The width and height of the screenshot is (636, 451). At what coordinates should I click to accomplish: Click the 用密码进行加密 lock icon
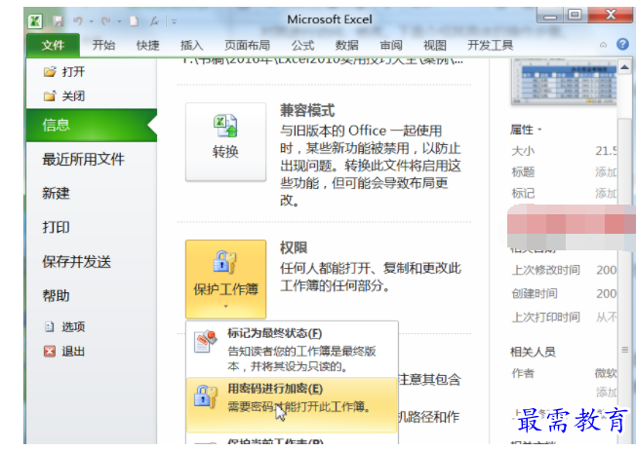coord(205,396)
